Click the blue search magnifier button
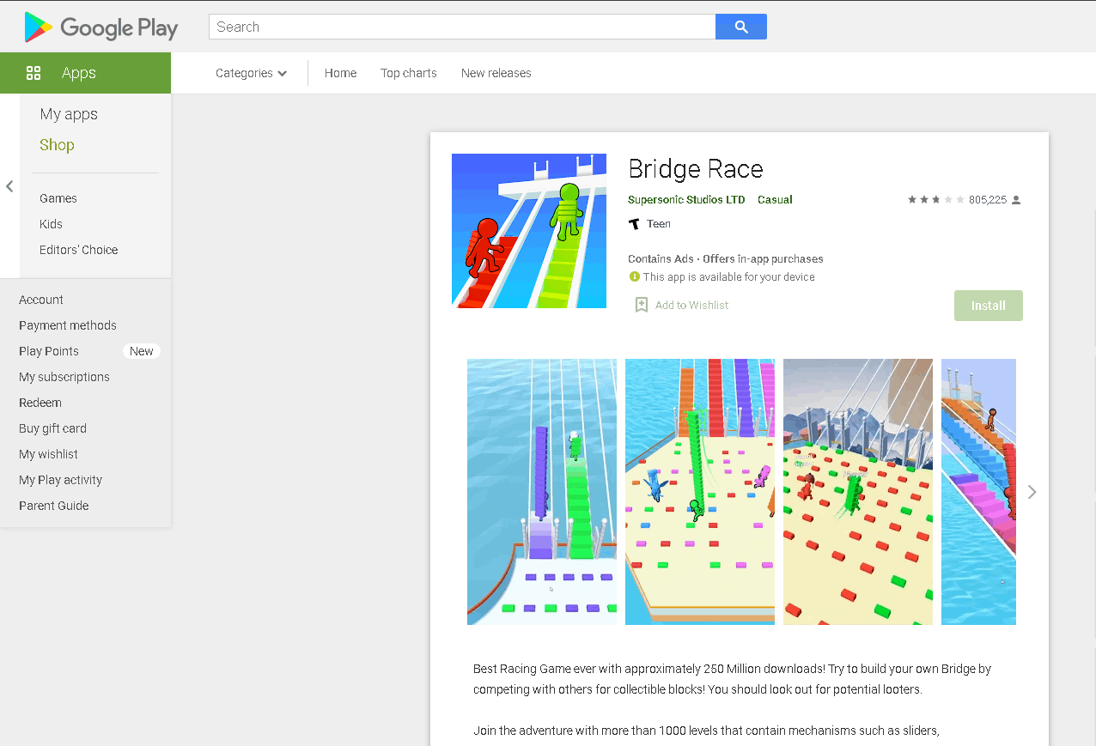The height and width of the screenshot is (746, 1096). coord(741,27)
